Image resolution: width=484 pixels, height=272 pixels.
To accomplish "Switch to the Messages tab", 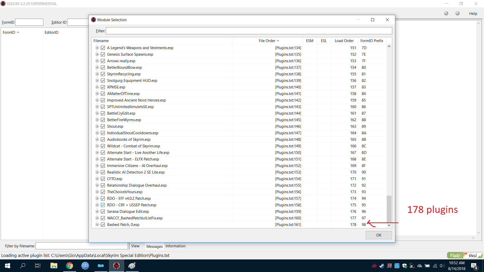I will pos(155,246).
